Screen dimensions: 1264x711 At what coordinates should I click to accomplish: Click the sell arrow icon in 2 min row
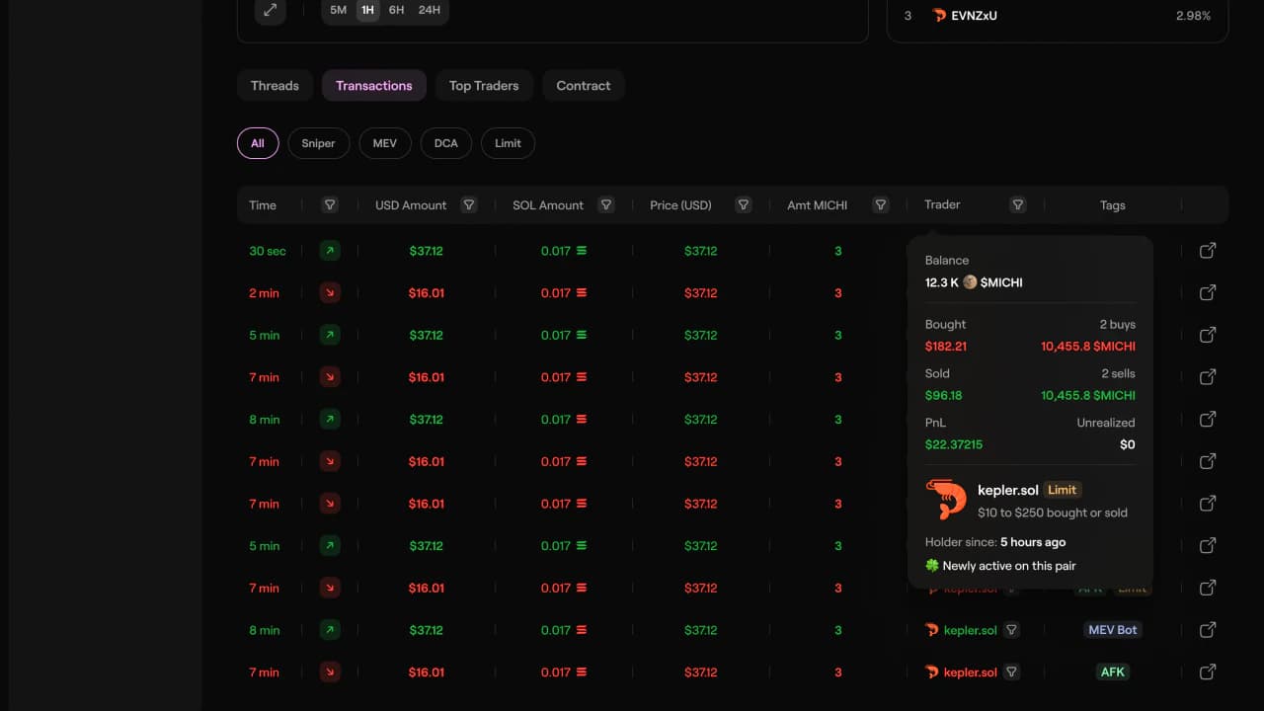coord(330,293)
